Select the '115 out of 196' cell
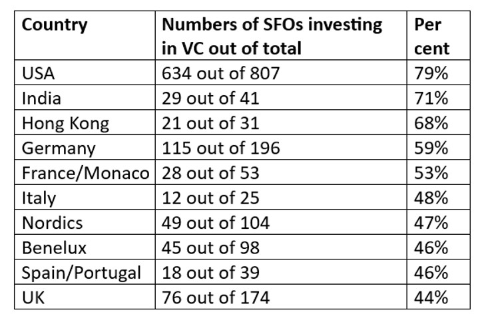This screenshot has width=484, height=324. tap(221, 148)
